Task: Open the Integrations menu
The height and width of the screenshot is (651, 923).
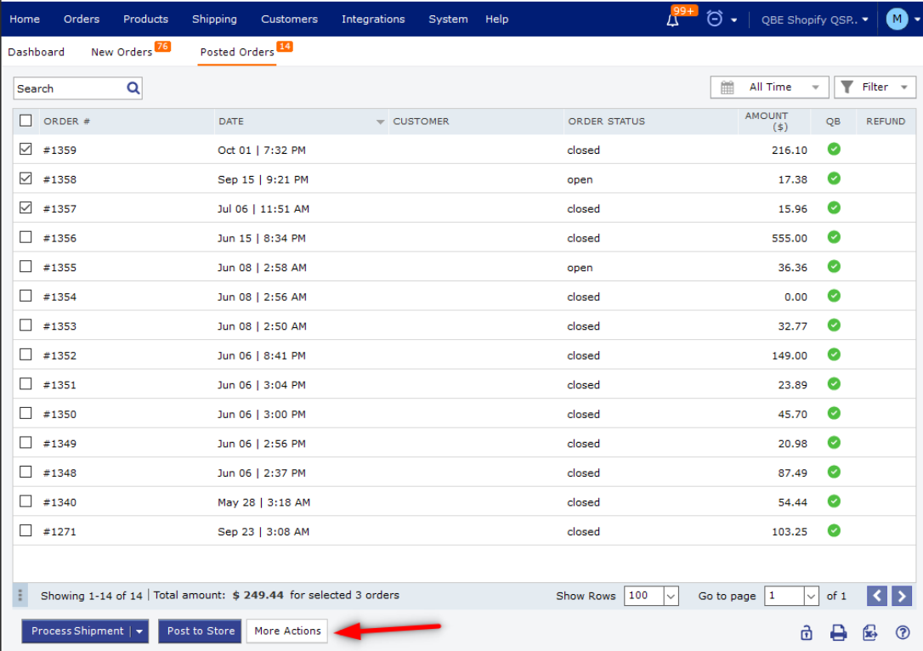Action: click(372, 19)
